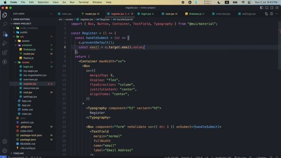Open the Terminal menu
Viewport: 281px width, 158px height.
click(83, 2)
